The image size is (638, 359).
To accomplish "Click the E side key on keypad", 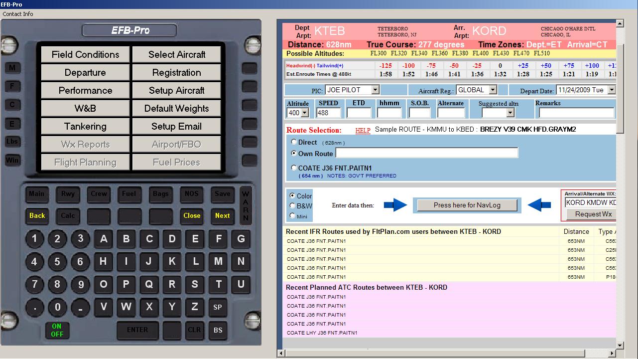I will coord(12,123).
